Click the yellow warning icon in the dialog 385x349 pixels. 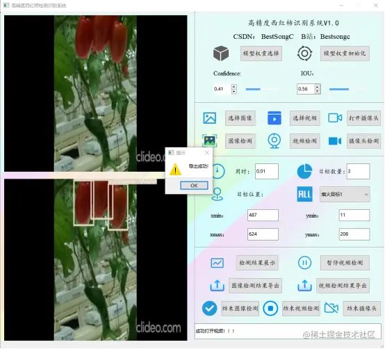(x=175, y=170)
